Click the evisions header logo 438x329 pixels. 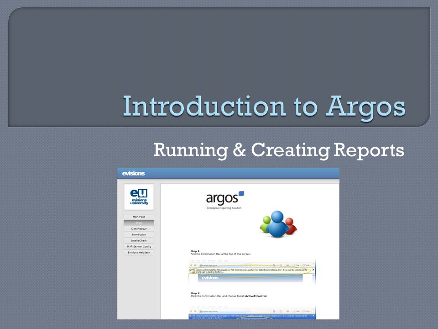pyautogui.click(x=133, y=174)
